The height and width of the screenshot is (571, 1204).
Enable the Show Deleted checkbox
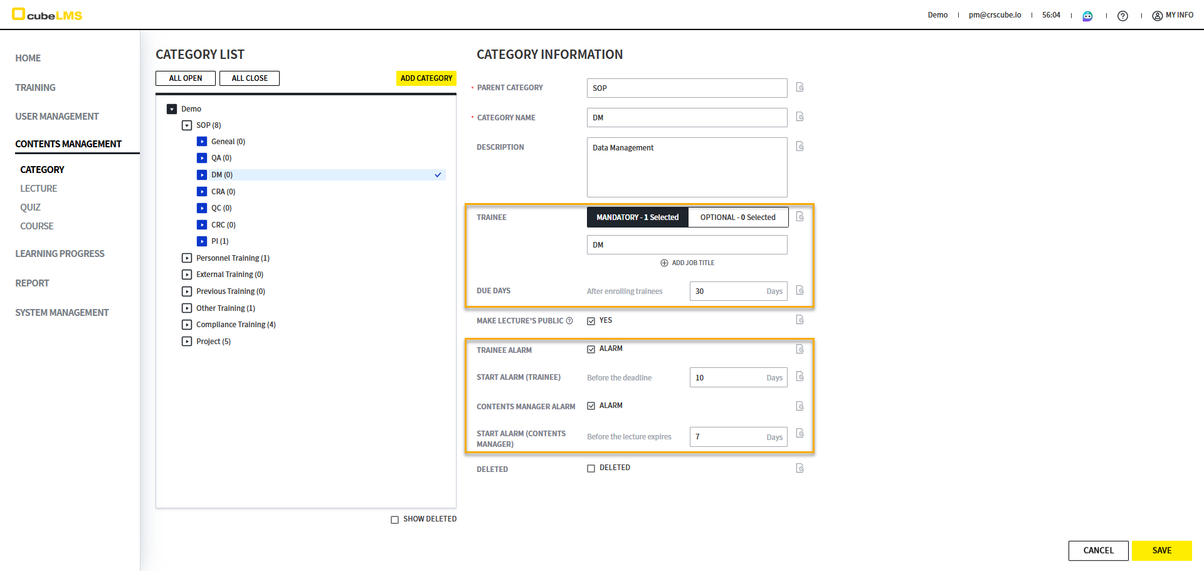pos(394,520)
